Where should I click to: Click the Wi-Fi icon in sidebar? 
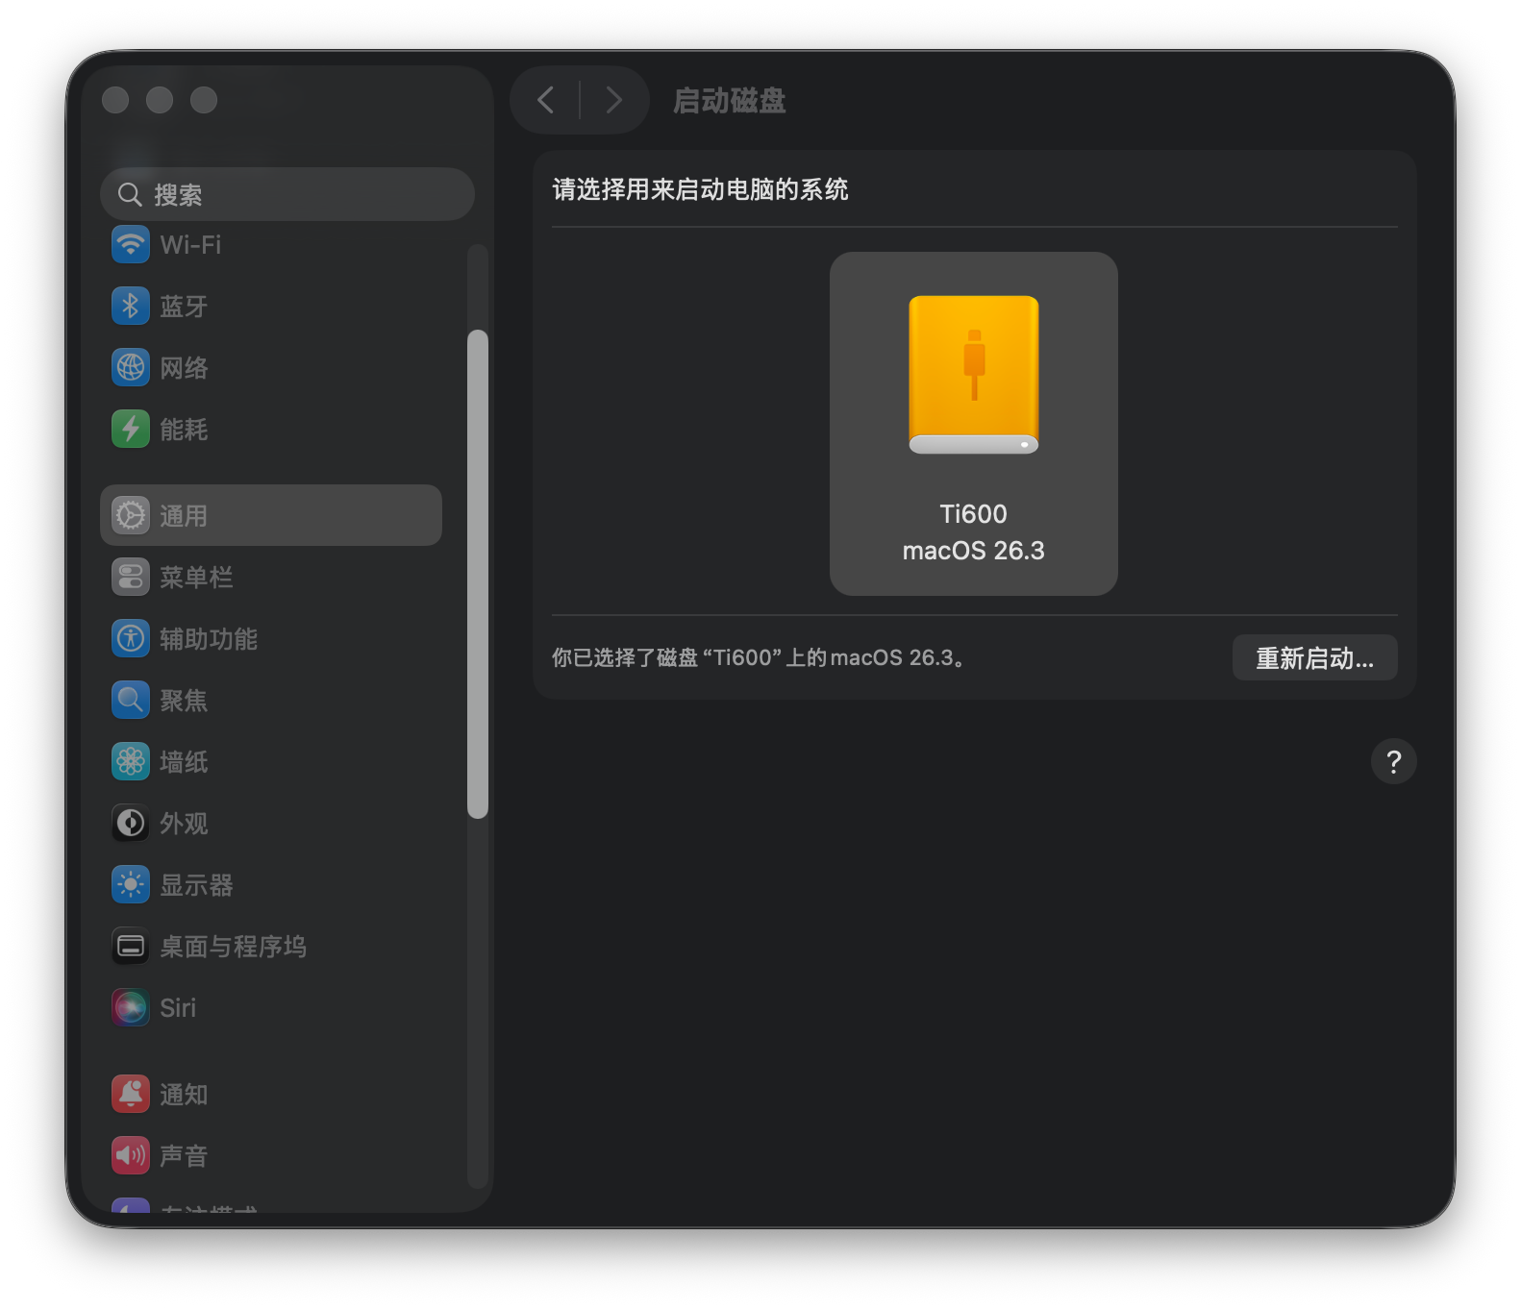[x=131, y=245]
